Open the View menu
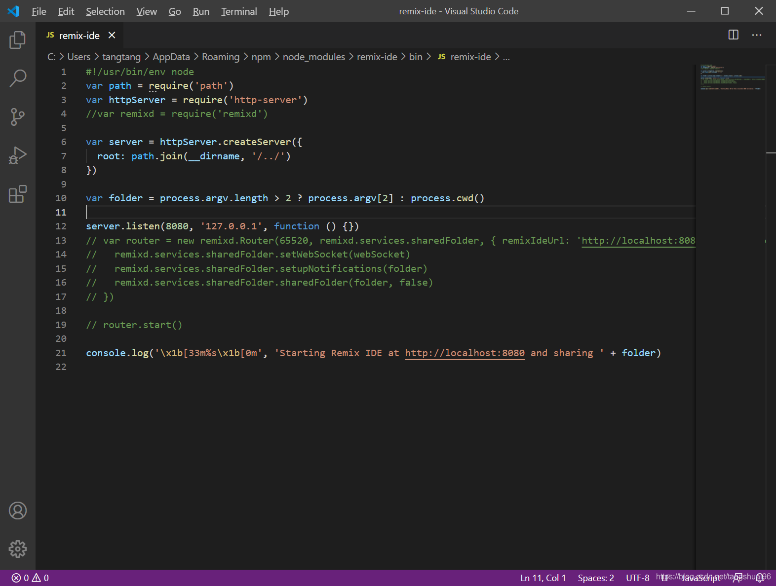 point(147,11)
